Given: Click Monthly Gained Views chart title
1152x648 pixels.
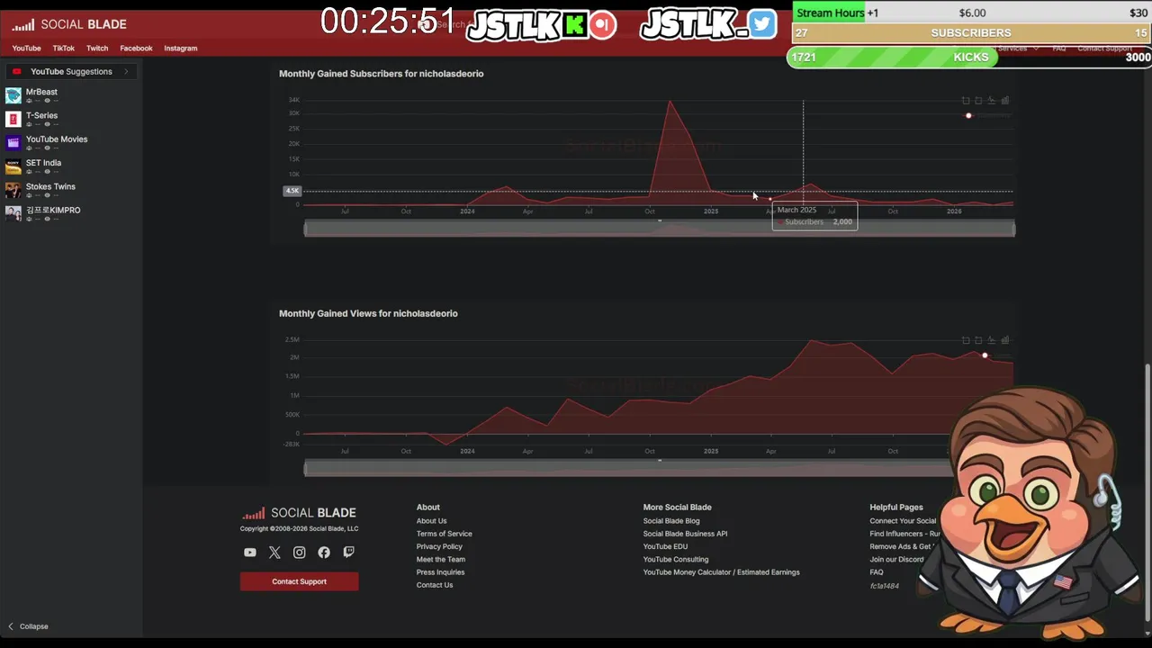Looking at the screenshot, I should (368, 313).
